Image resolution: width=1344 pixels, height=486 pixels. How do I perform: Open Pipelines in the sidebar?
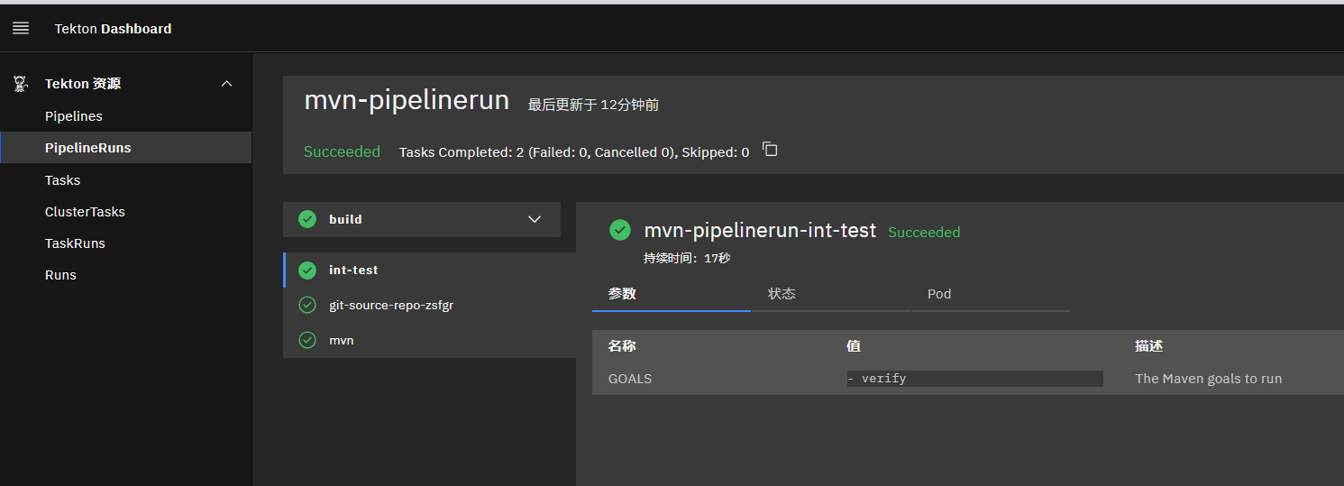coord(74,116)
